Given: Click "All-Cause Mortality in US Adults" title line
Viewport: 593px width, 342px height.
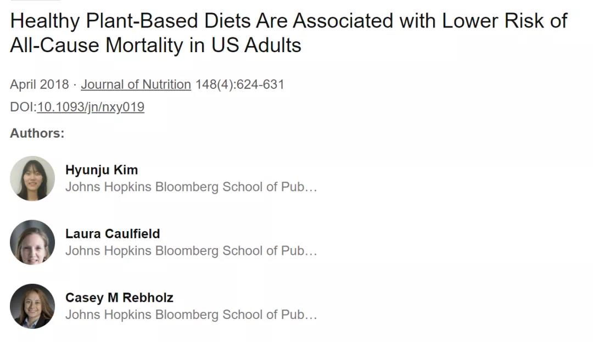Looking at the screenshot, I should tap(155, 46).
